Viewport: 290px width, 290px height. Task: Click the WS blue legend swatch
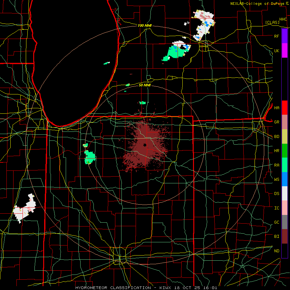[x=285, y=179]
